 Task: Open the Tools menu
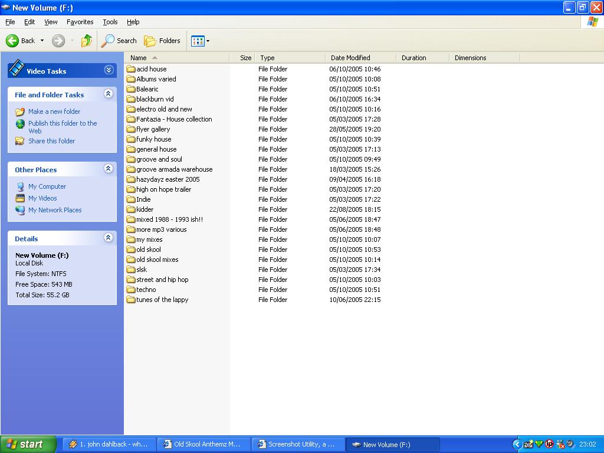pyautogui.click(x=110, y=22)
